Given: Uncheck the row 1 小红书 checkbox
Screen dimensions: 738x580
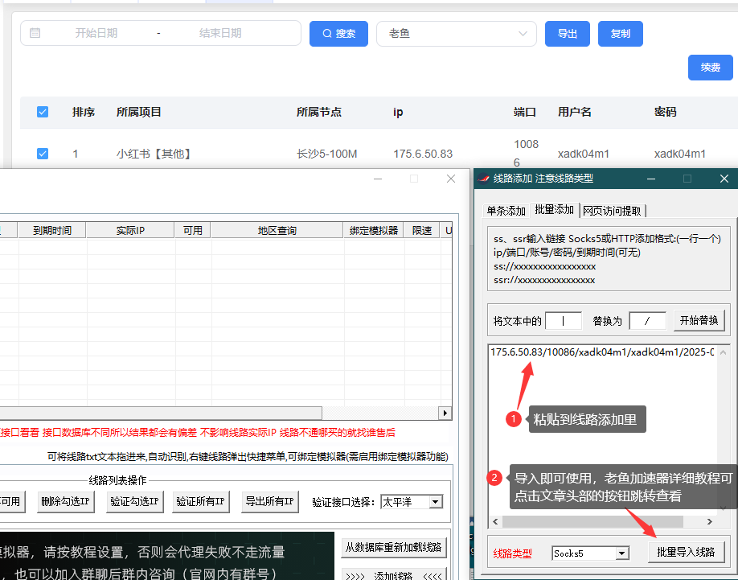Looking at the screenshot, I should tap(43, 154).
